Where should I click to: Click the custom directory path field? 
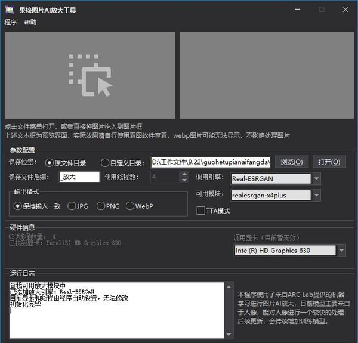pyautogui.click(x=211, y=162)
